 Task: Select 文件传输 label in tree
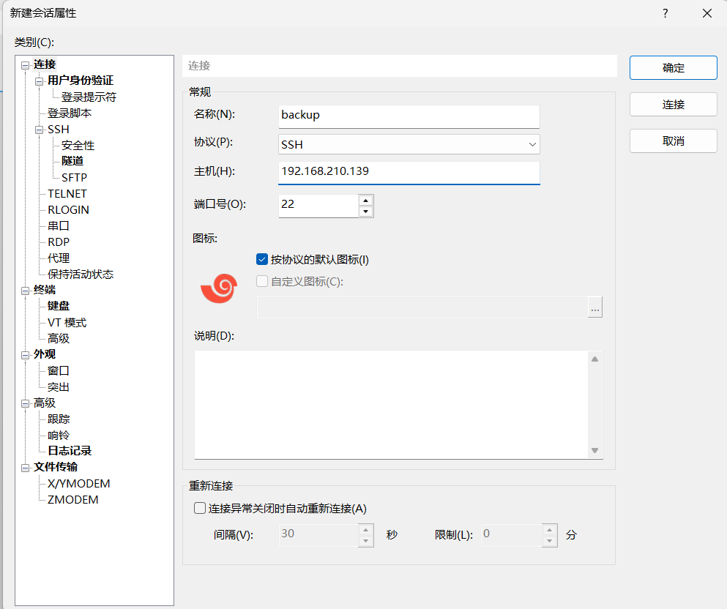[56, 467]
